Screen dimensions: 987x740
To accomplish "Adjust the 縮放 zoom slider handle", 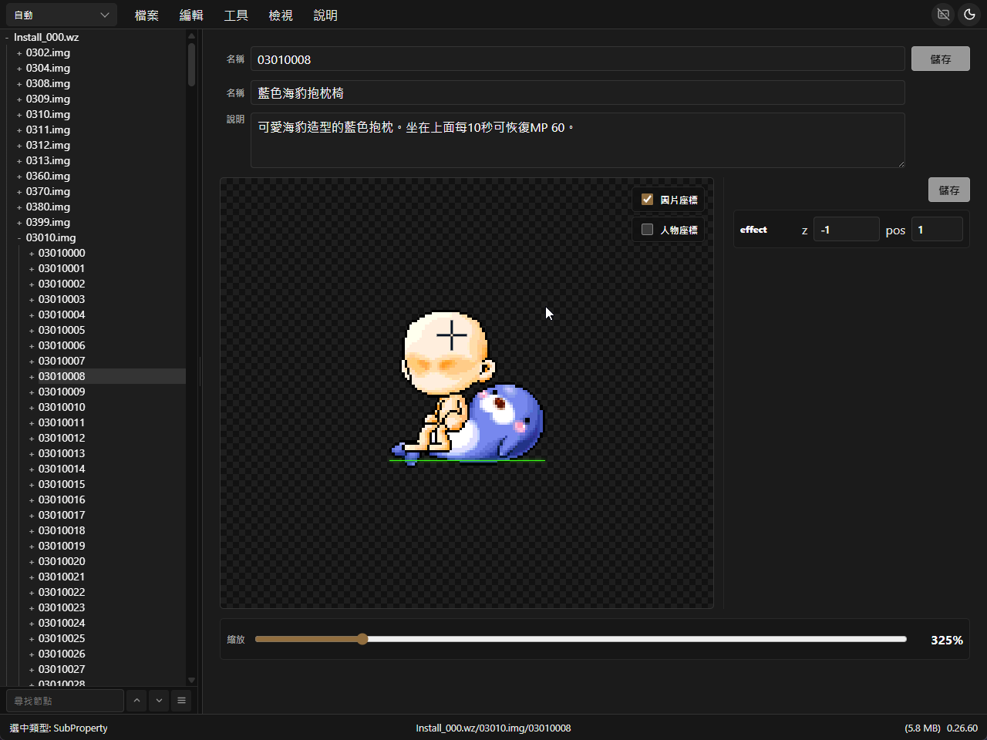I will coord(362,639).
